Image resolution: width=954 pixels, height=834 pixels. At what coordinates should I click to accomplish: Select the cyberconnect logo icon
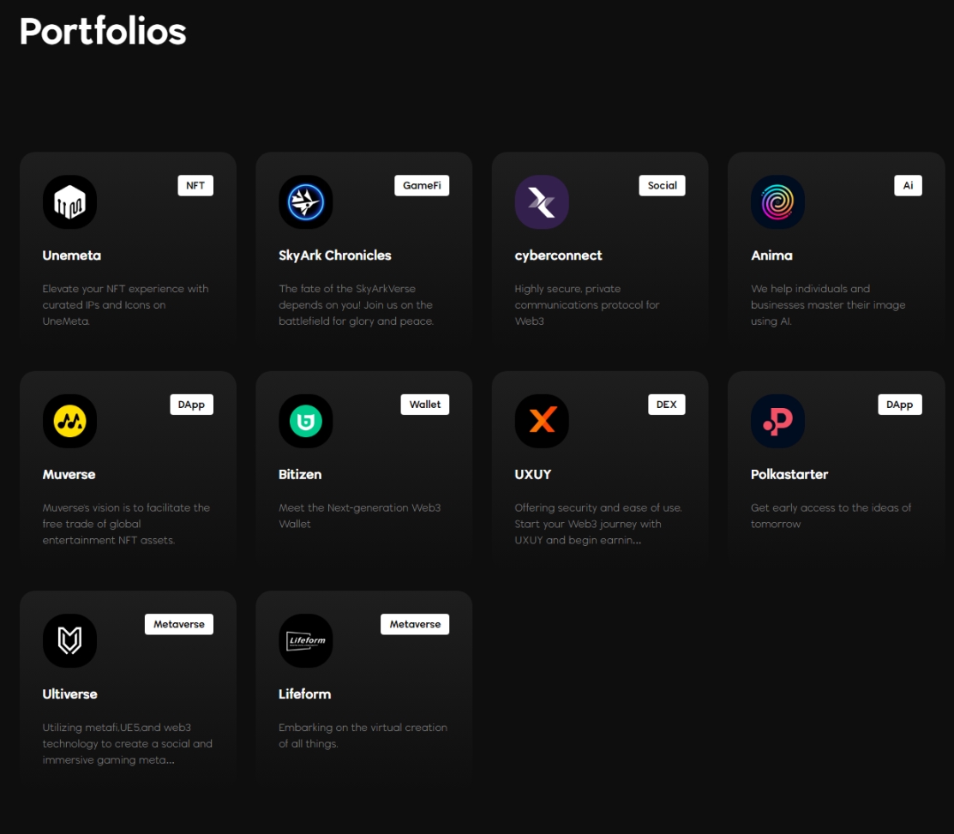542,202
